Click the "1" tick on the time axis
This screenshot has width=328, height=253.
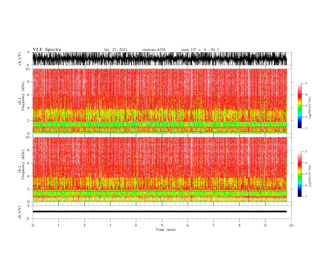tap(58, 225)
